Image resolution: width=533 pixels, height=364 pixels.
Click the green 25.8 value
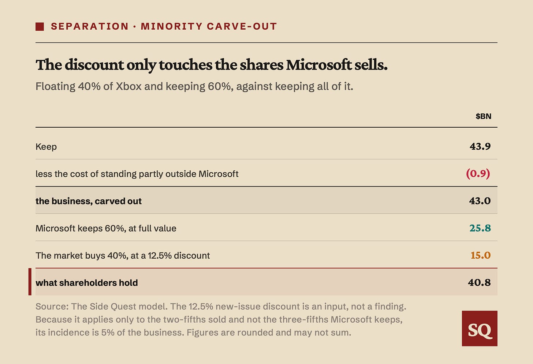tap(480, 228)
